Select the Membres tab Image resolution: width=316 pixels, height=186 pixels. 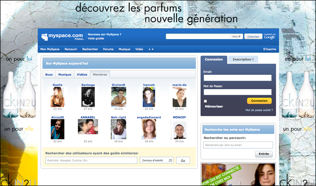[x=100, y=74]
